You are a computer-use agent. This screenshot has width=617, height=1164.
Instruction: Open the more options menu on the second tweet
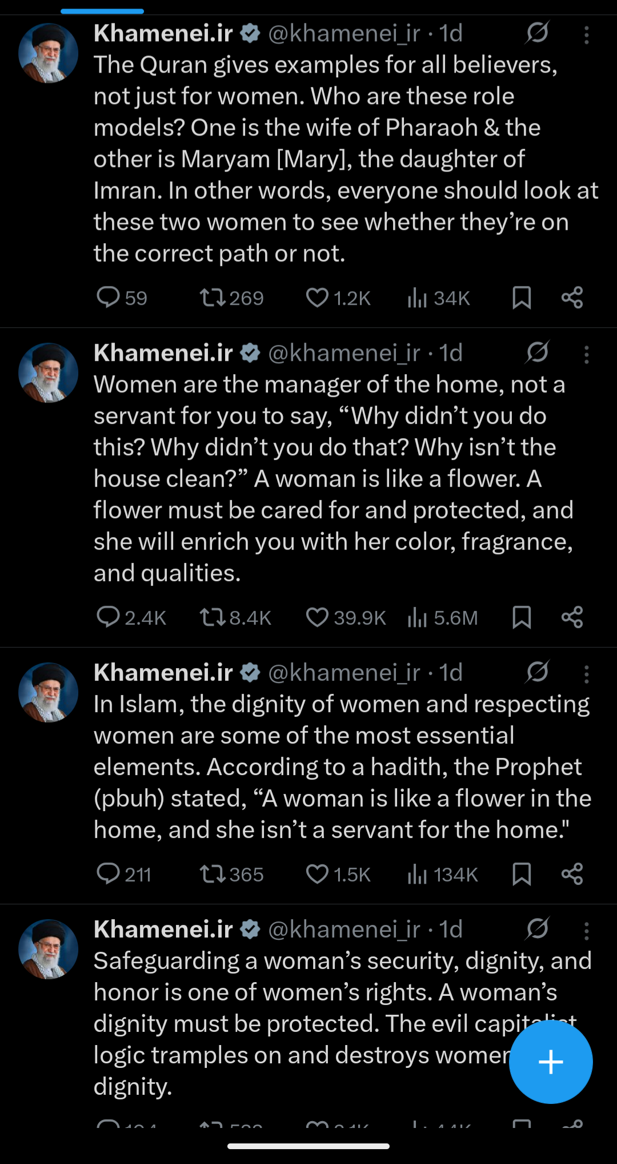point(586,355)
